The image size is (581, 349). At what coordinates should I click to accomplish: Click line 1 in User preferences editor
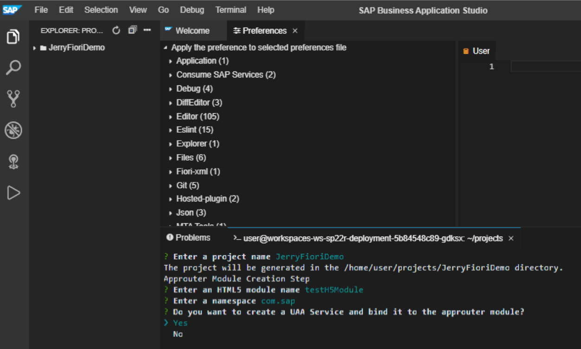(x=543, y=67)
